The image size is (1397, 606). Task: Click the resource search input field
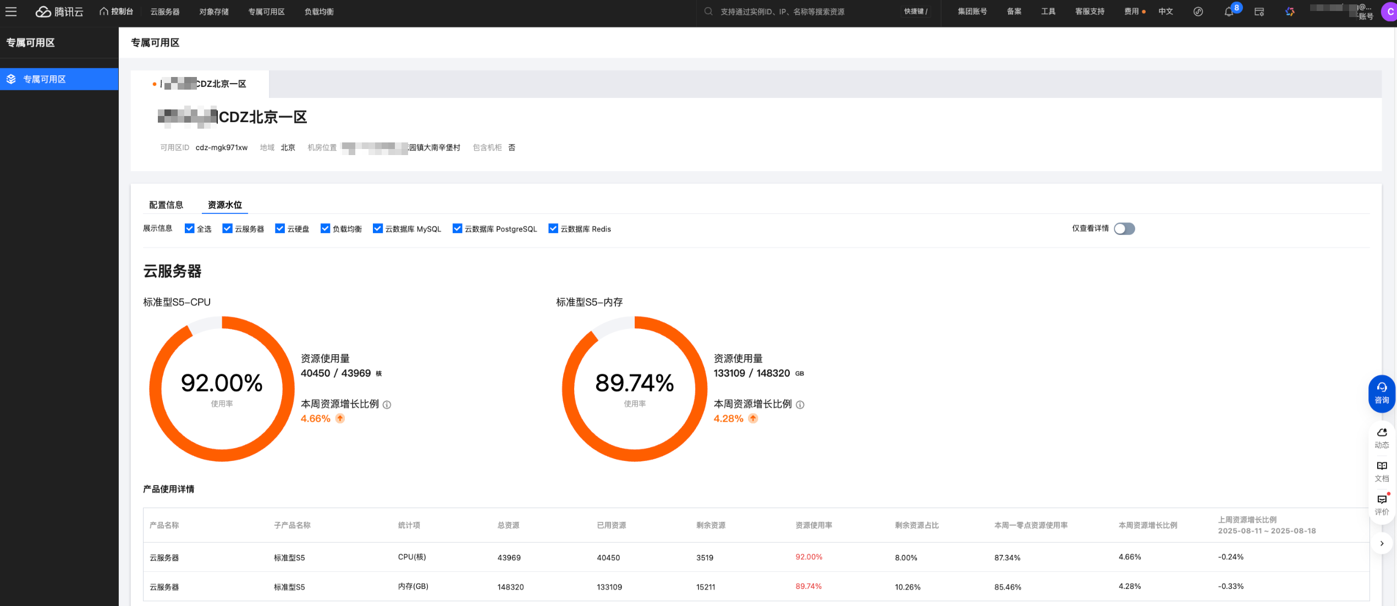tap(782, 12)
